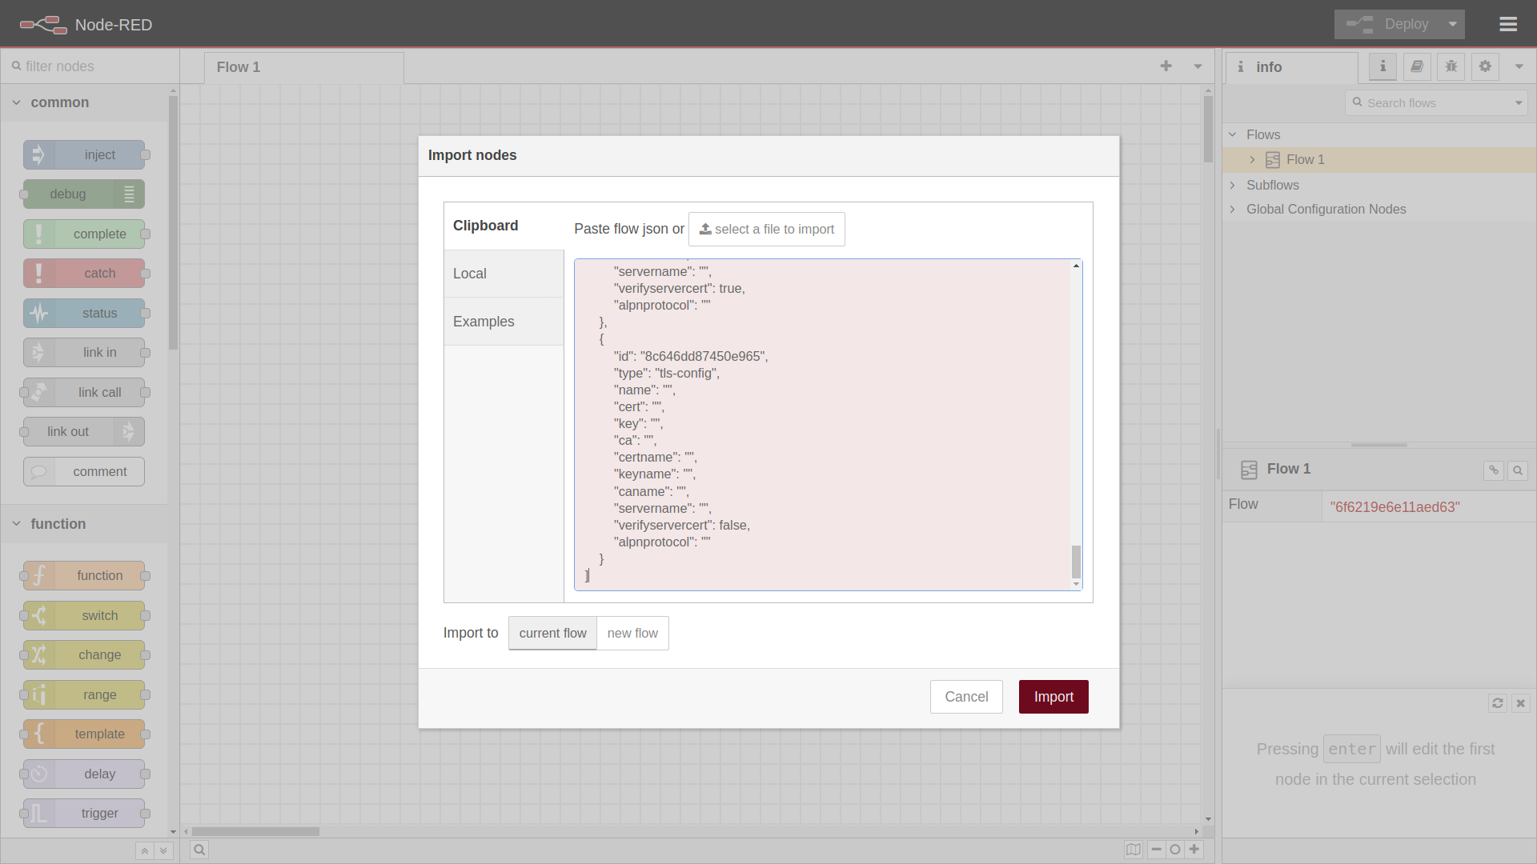Select the Clipboard tab in Import dialog
The width and height of the screenshot is (1537, 864).
[x=504, y=226]
